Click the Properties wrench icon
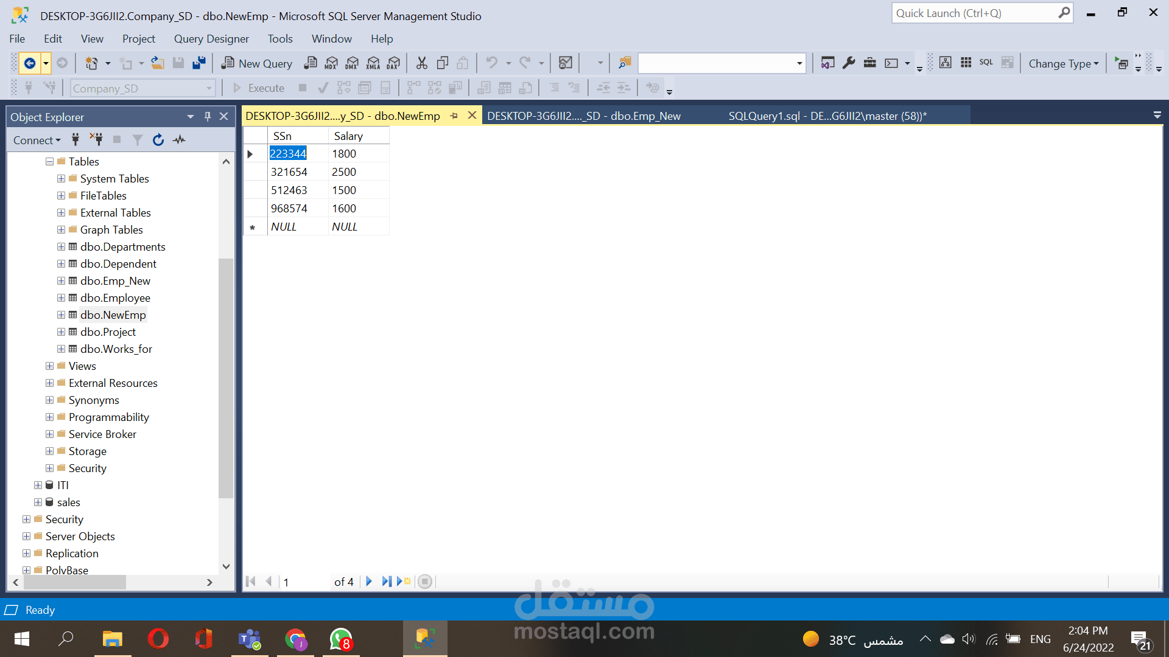Viewport: 1169px width, 657px height. click(849, 63)
